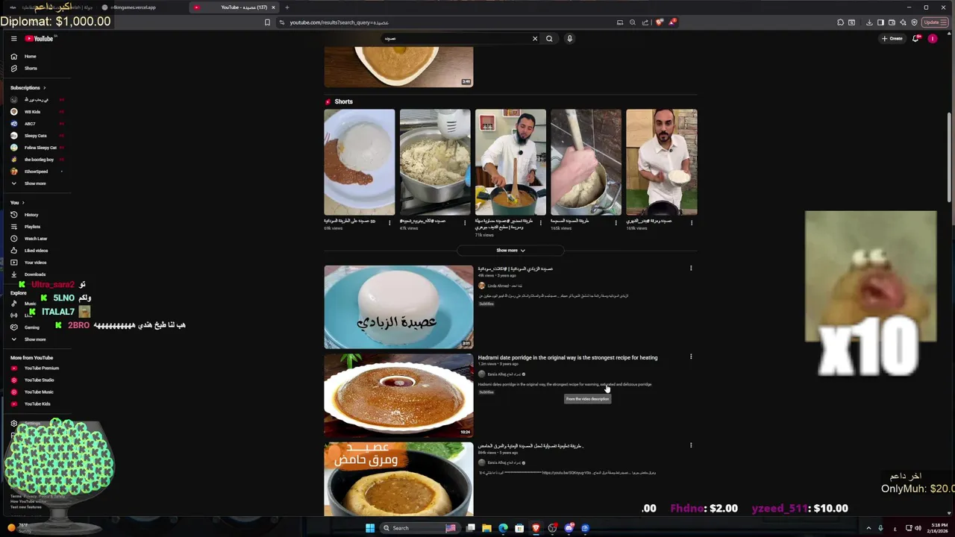Click the Brave Rewards triangle icon
This screenshot has height=537, width=955.
pyautogui.click(x=671, y=22)
